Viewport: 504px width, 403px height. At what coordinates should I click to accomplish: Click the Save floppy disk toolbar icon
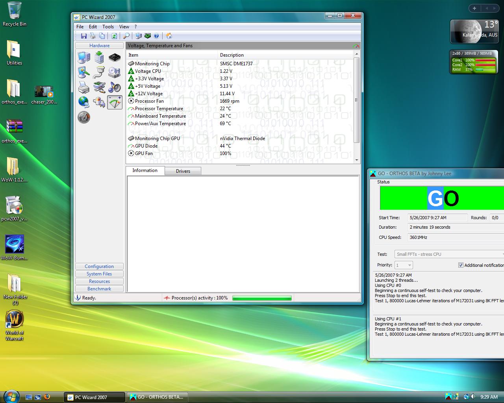point(83,36)
